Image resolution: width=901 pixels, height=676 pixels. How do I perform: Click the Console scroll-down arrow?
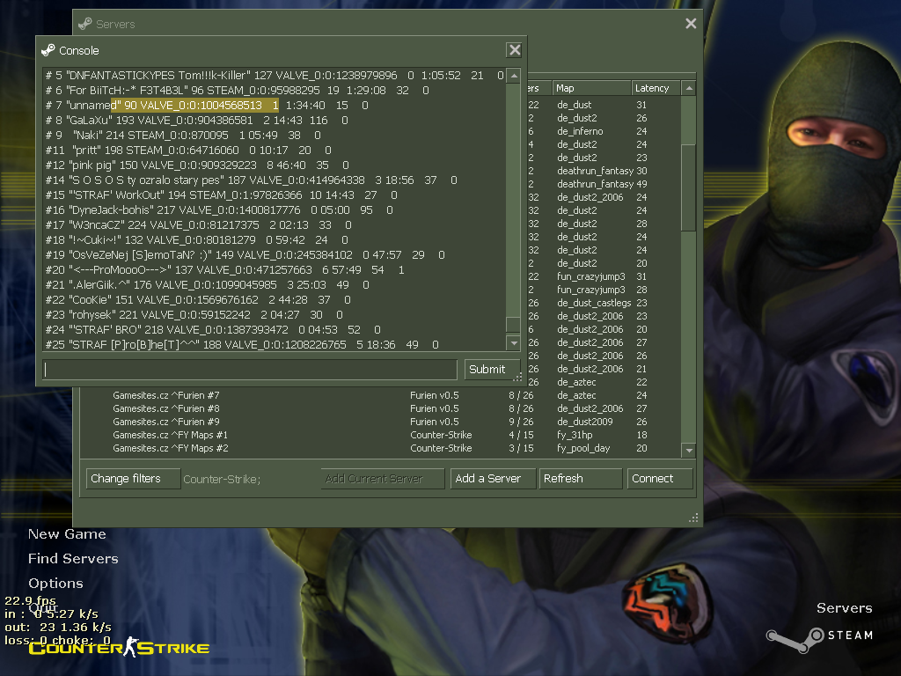pyautogui.click(x=514, y=343)
